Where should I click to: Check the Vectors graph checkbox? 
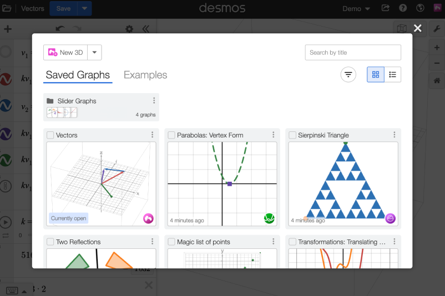(50, 135)
